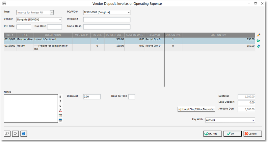Click the pencil edit icon beside the grid
The height and width of the screenshot is (143, 268).
[x=258, y=35]
